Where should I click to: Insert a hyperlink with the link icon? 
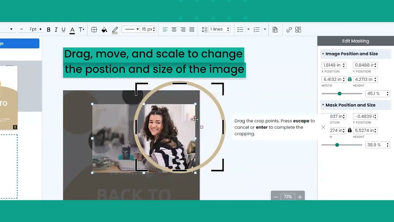coord(289,30)
